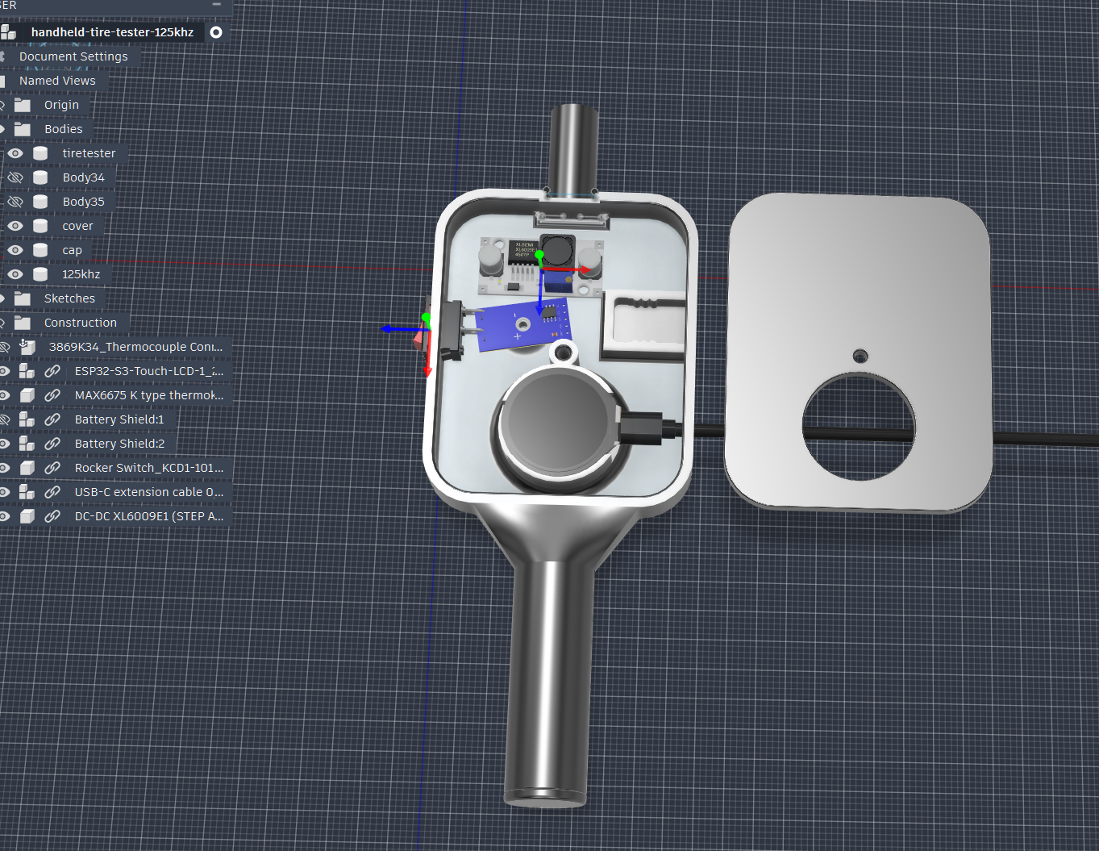Activate the root component radio button
The width and height of the screenshot is (1099, 851).
[x=216, y=32]
